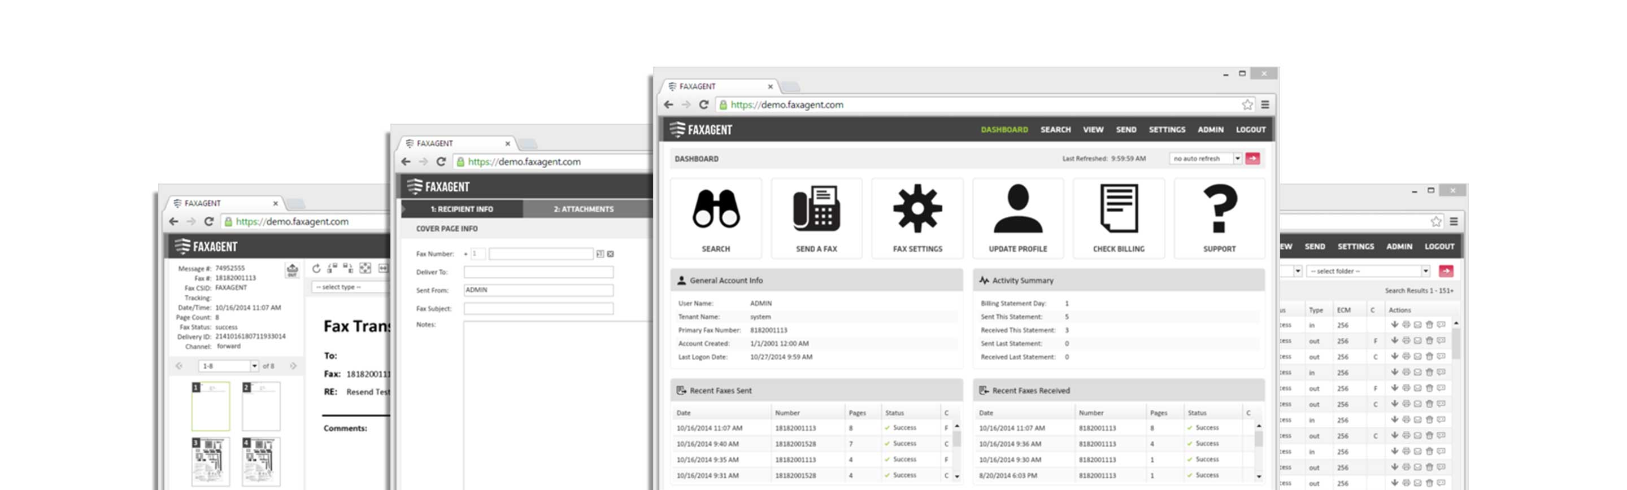The width and height of the screenshot is (1627, 490).
Task: Add a comment to the first search result row
Action: pos(1441,325)
